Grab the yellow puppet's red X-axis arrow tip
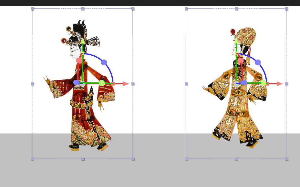Screen dimensions: 300x187 pyautogui.click(x=280, y=84)
